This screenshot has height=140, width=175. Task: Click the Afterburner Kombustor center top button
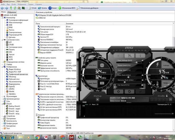coord(129,56)
